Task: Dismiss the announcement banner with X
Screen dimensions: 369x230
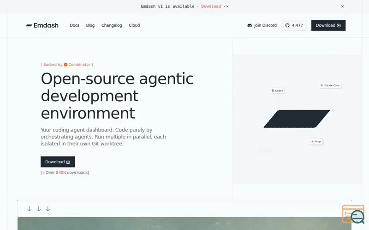Action: 342,6
